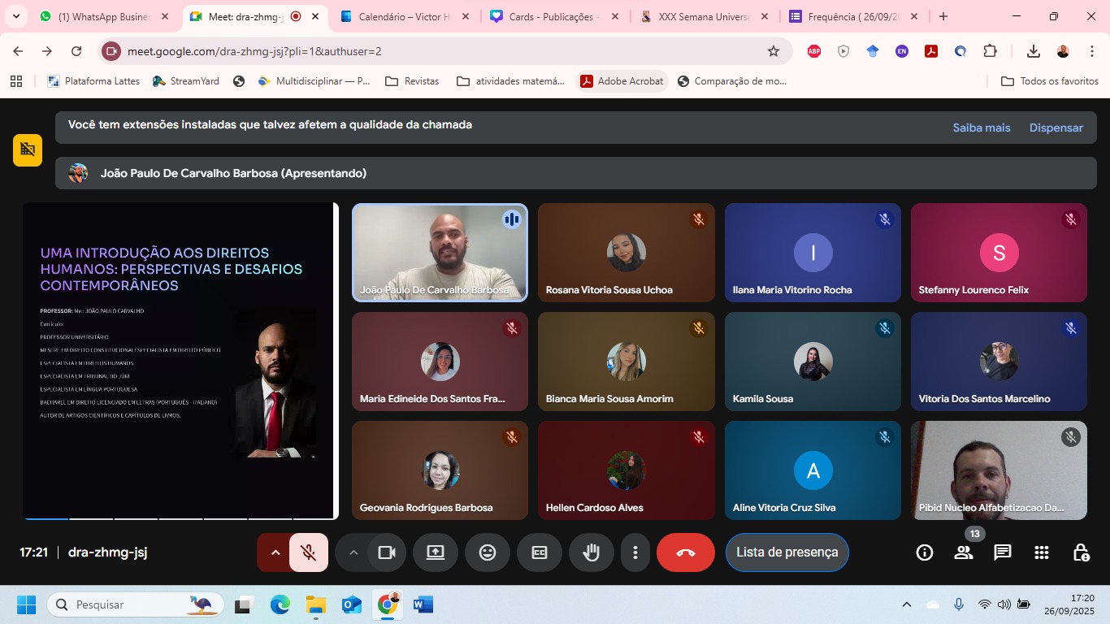
Task: Expand audio settings arrow beside microphone
Action: pos(275,552)
